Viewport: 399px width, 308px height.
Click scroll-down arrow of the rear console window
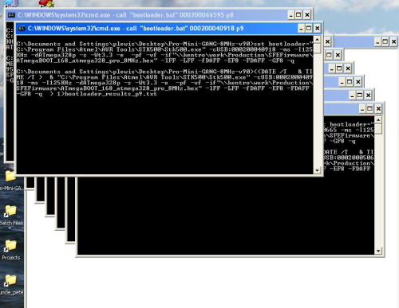pyautogui.click(x=378, y=251)
